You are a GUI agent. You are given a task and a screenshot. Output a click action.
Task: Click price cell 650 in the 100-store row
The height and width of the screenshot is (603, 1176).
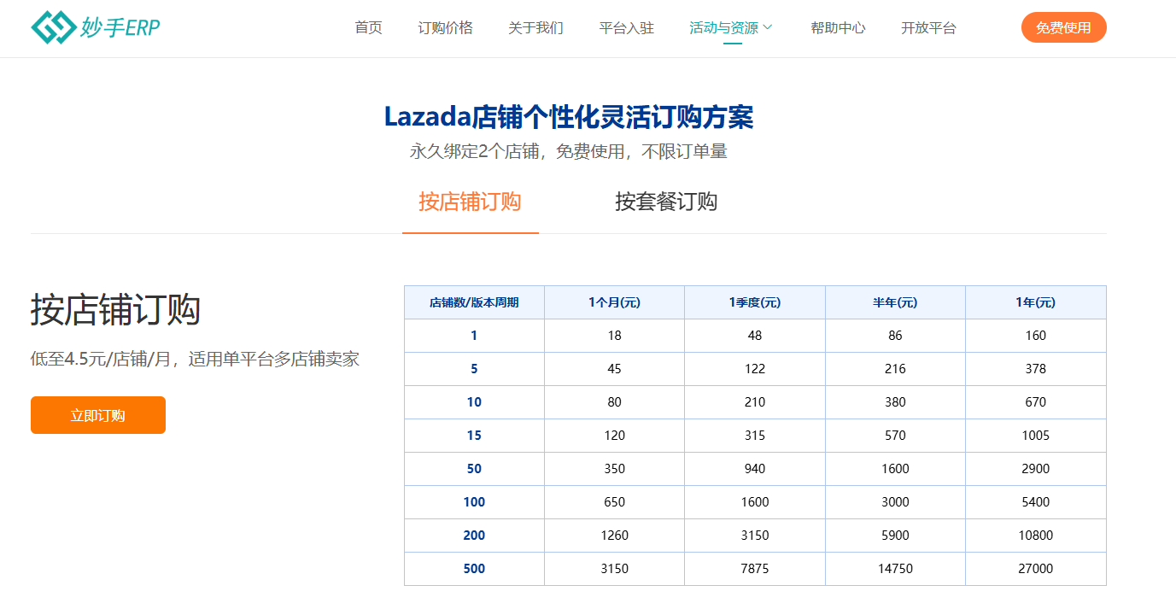coord(614,502)
